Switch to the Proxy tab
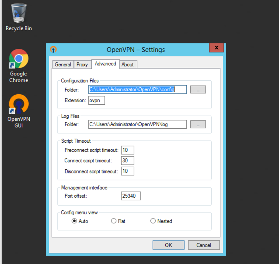Viewport: 279px width, 264px height. [82, 64]
